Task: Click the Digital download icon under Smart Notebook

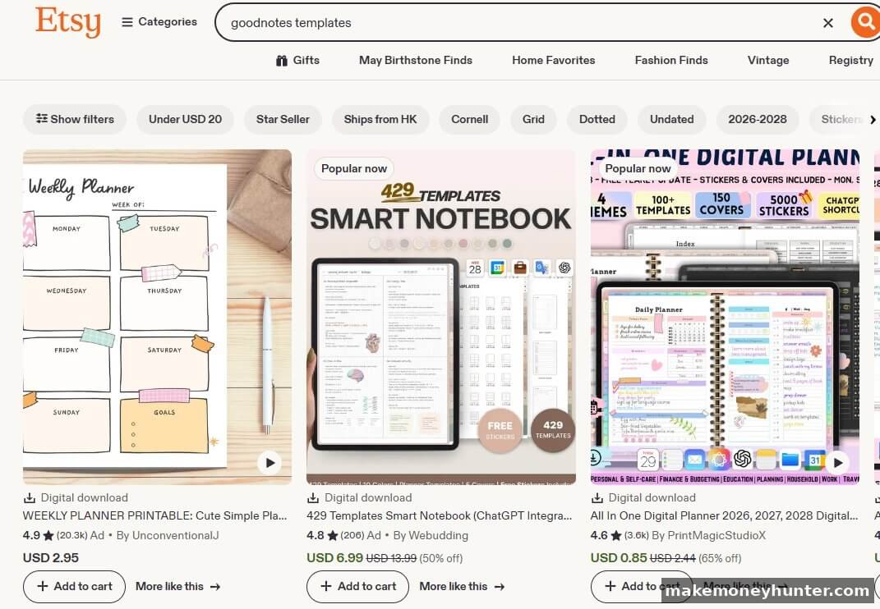Action: click(313, 497)
